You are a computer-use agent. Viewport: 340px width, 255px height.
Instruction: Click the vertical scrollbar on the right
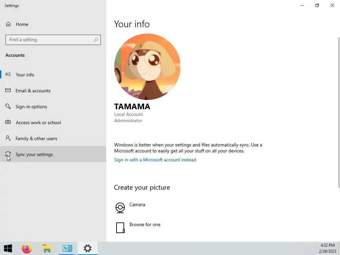click(339, 112)
